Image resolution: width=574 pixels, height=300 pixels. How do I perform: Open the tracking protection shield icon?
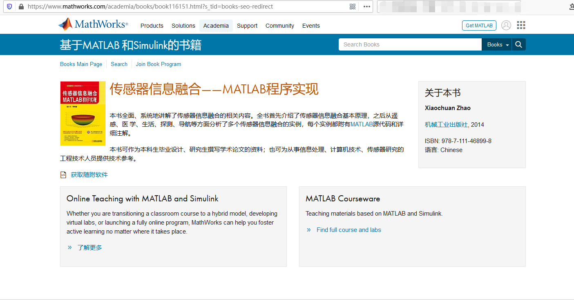(x=9, y=6)
